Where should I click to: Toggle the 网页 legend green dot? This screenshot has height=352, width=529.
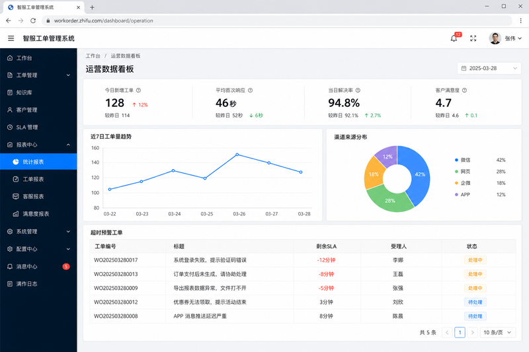coord(456,172)
